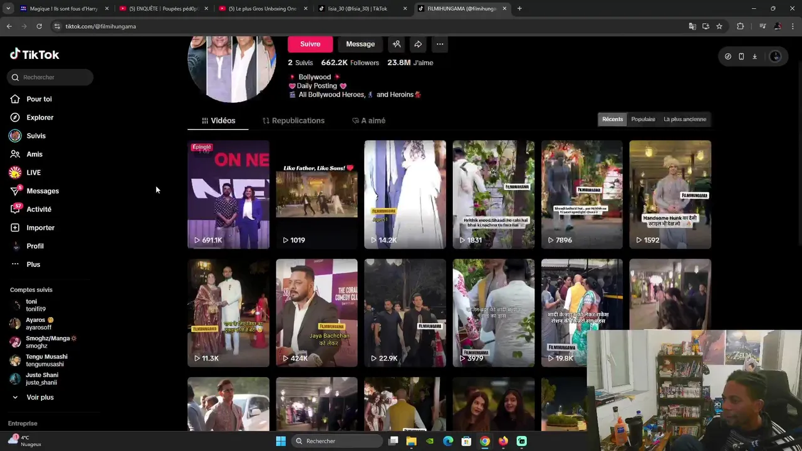
Task: Click the TikTok download app icon
Action: [x=754, y=56]
